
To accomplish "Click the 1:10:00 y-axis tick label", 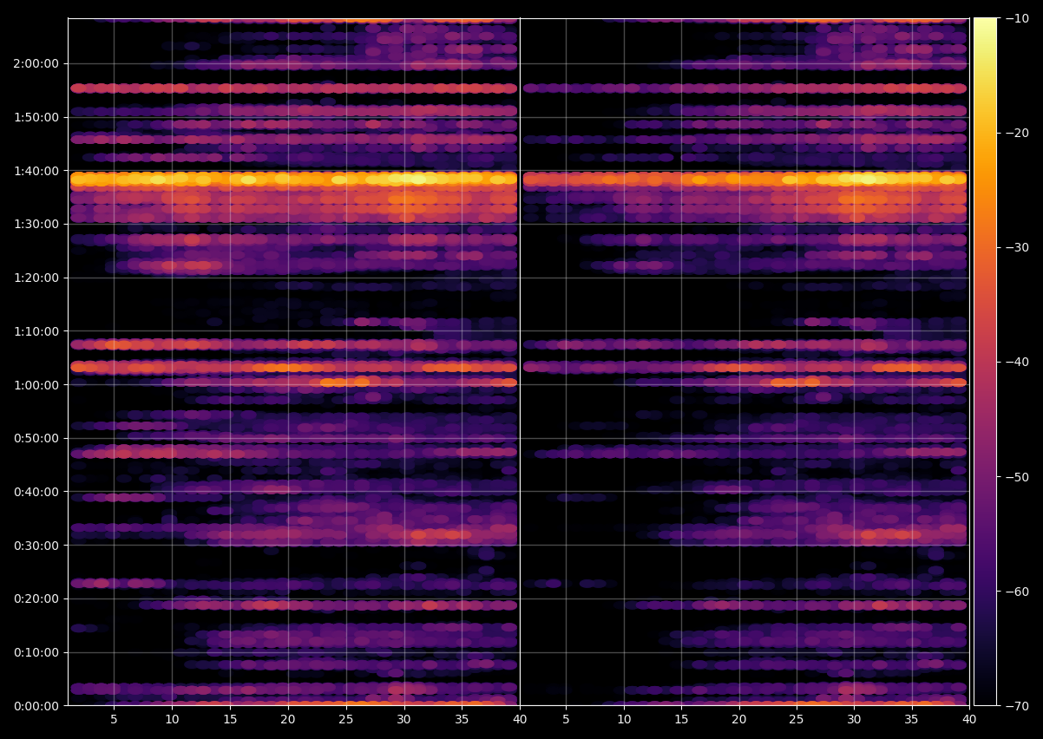I will point(36,331).
